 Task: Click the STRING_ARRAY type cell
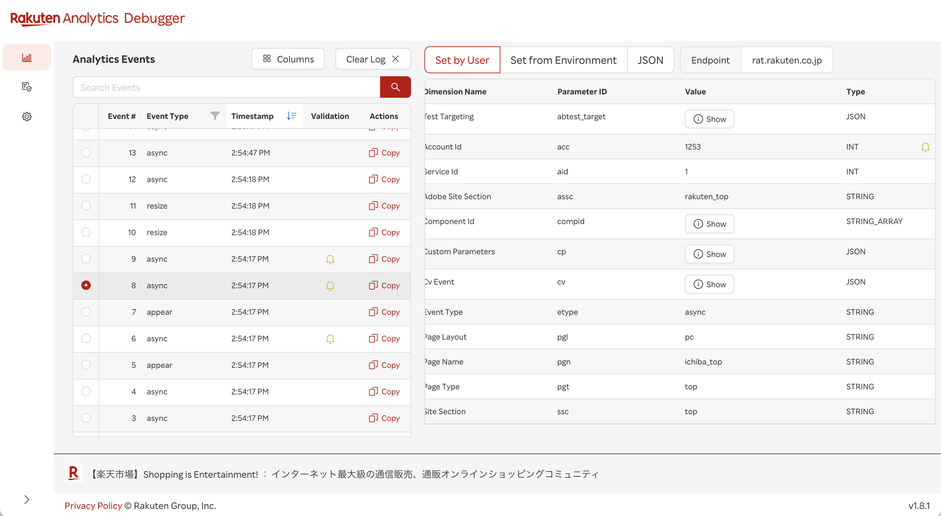(x=874, y=221)
